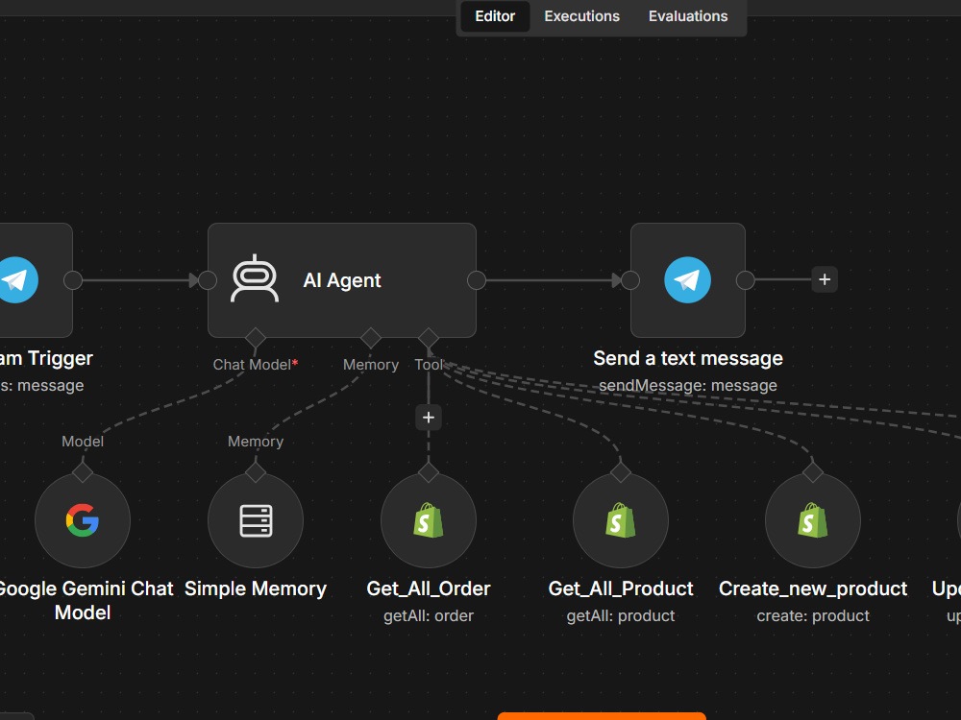The width and height of the screenshot is (961, 720).
Task: Click the sendMessage: message subtitle
Action: [688, 386]
